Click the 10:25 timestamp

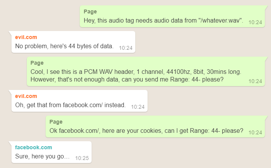click(x=82, y=158)
